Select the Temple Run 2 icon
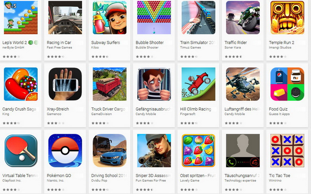 pos(287,17)
